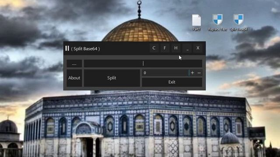Minimize the Split Base64 window
Image resolution: width=280 pixels, height=157 pixels.
coord(187,48)
